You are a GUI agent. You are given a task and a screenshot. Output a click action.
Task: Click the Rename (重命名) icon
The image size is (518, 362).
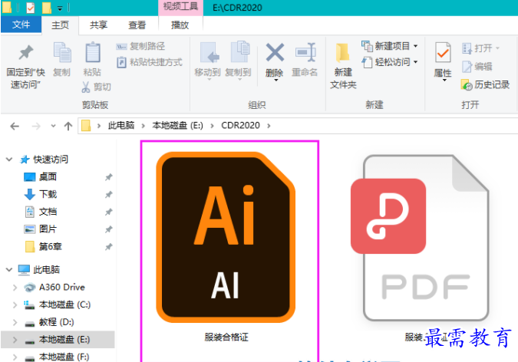click(305, 52)
